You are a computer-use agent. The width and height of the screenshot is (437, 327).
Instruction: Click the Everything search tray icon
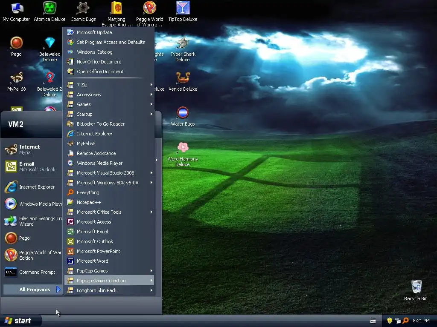[406, 321]
